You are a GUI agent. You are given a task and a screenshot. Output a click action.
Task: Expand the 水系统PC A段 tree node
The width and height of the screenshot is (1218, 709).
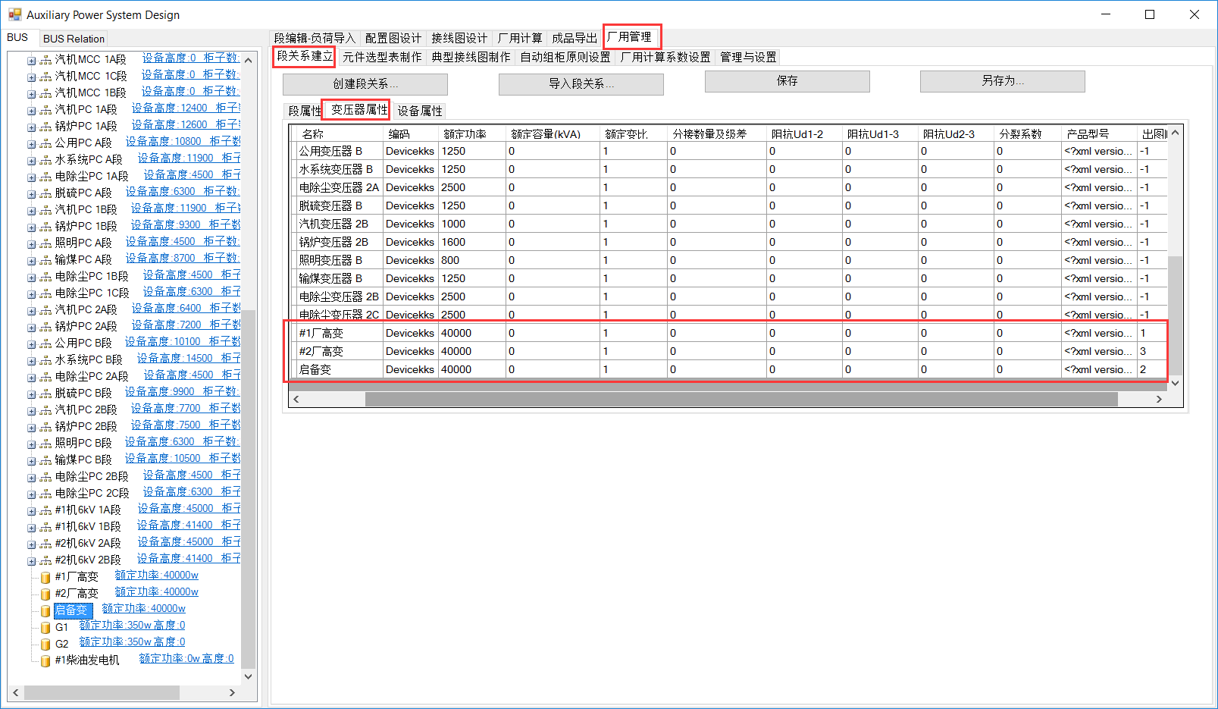point(31,160)
